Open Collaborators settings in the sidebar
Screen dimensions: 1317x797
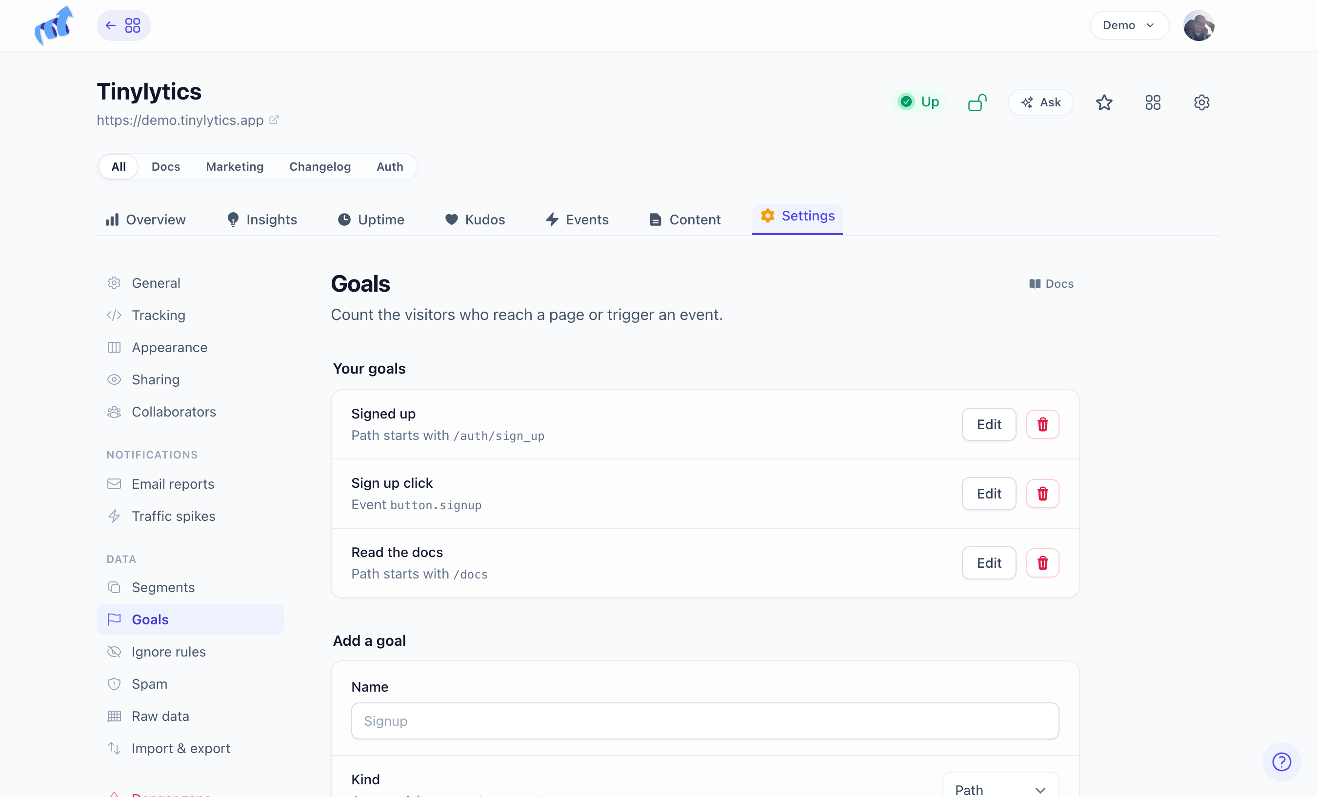click(x=190, y=412)
